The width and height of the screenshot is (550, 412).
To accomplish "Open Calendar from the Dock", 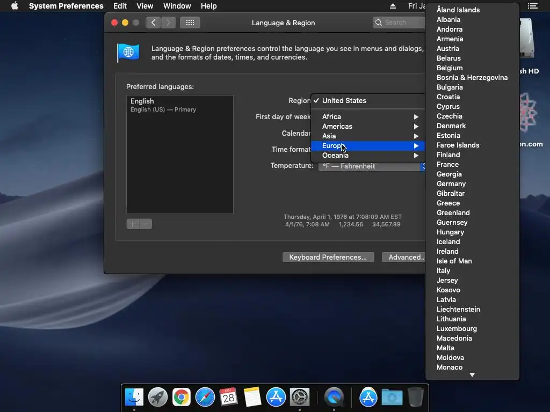I will coord(228,398).
